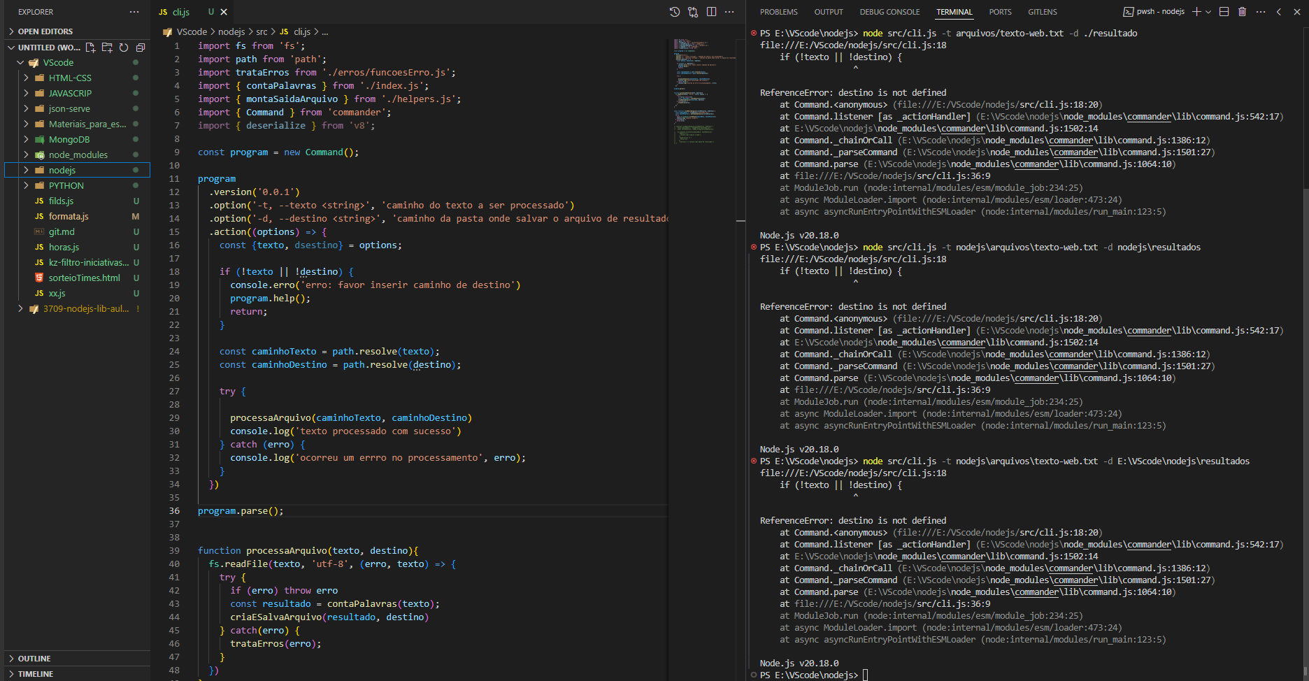1309x681 pixels.
Task: Click line number 36 in editor gutter
Action: (x=174, y=511)
